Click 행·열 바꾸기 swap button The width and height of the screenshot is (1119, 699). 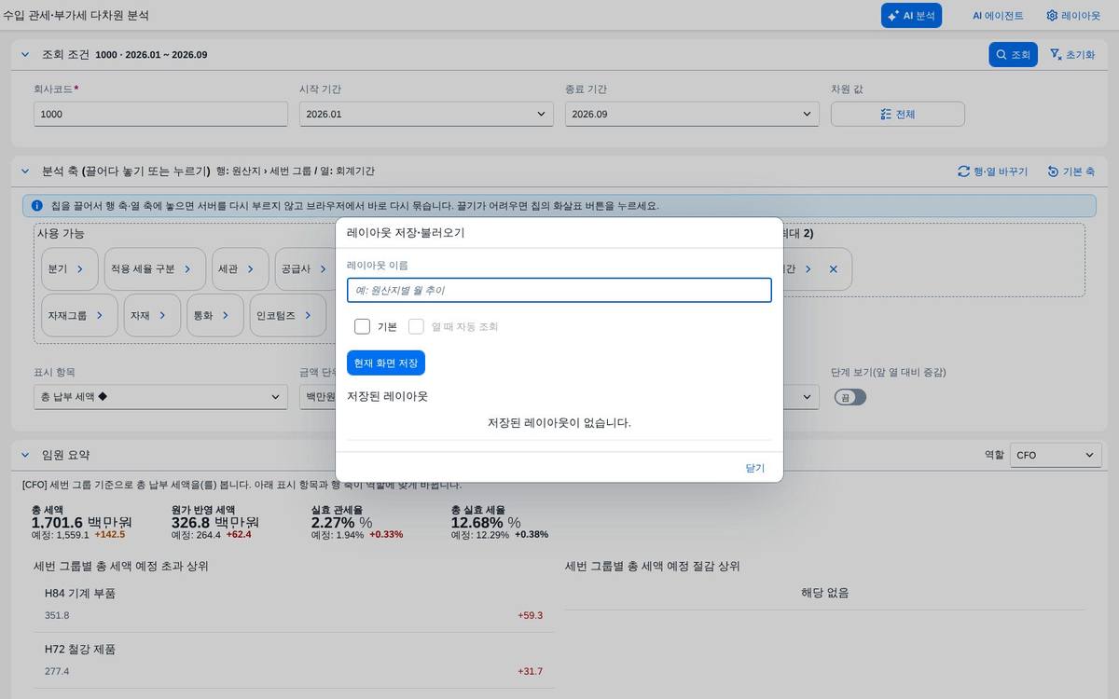(992, 171)
